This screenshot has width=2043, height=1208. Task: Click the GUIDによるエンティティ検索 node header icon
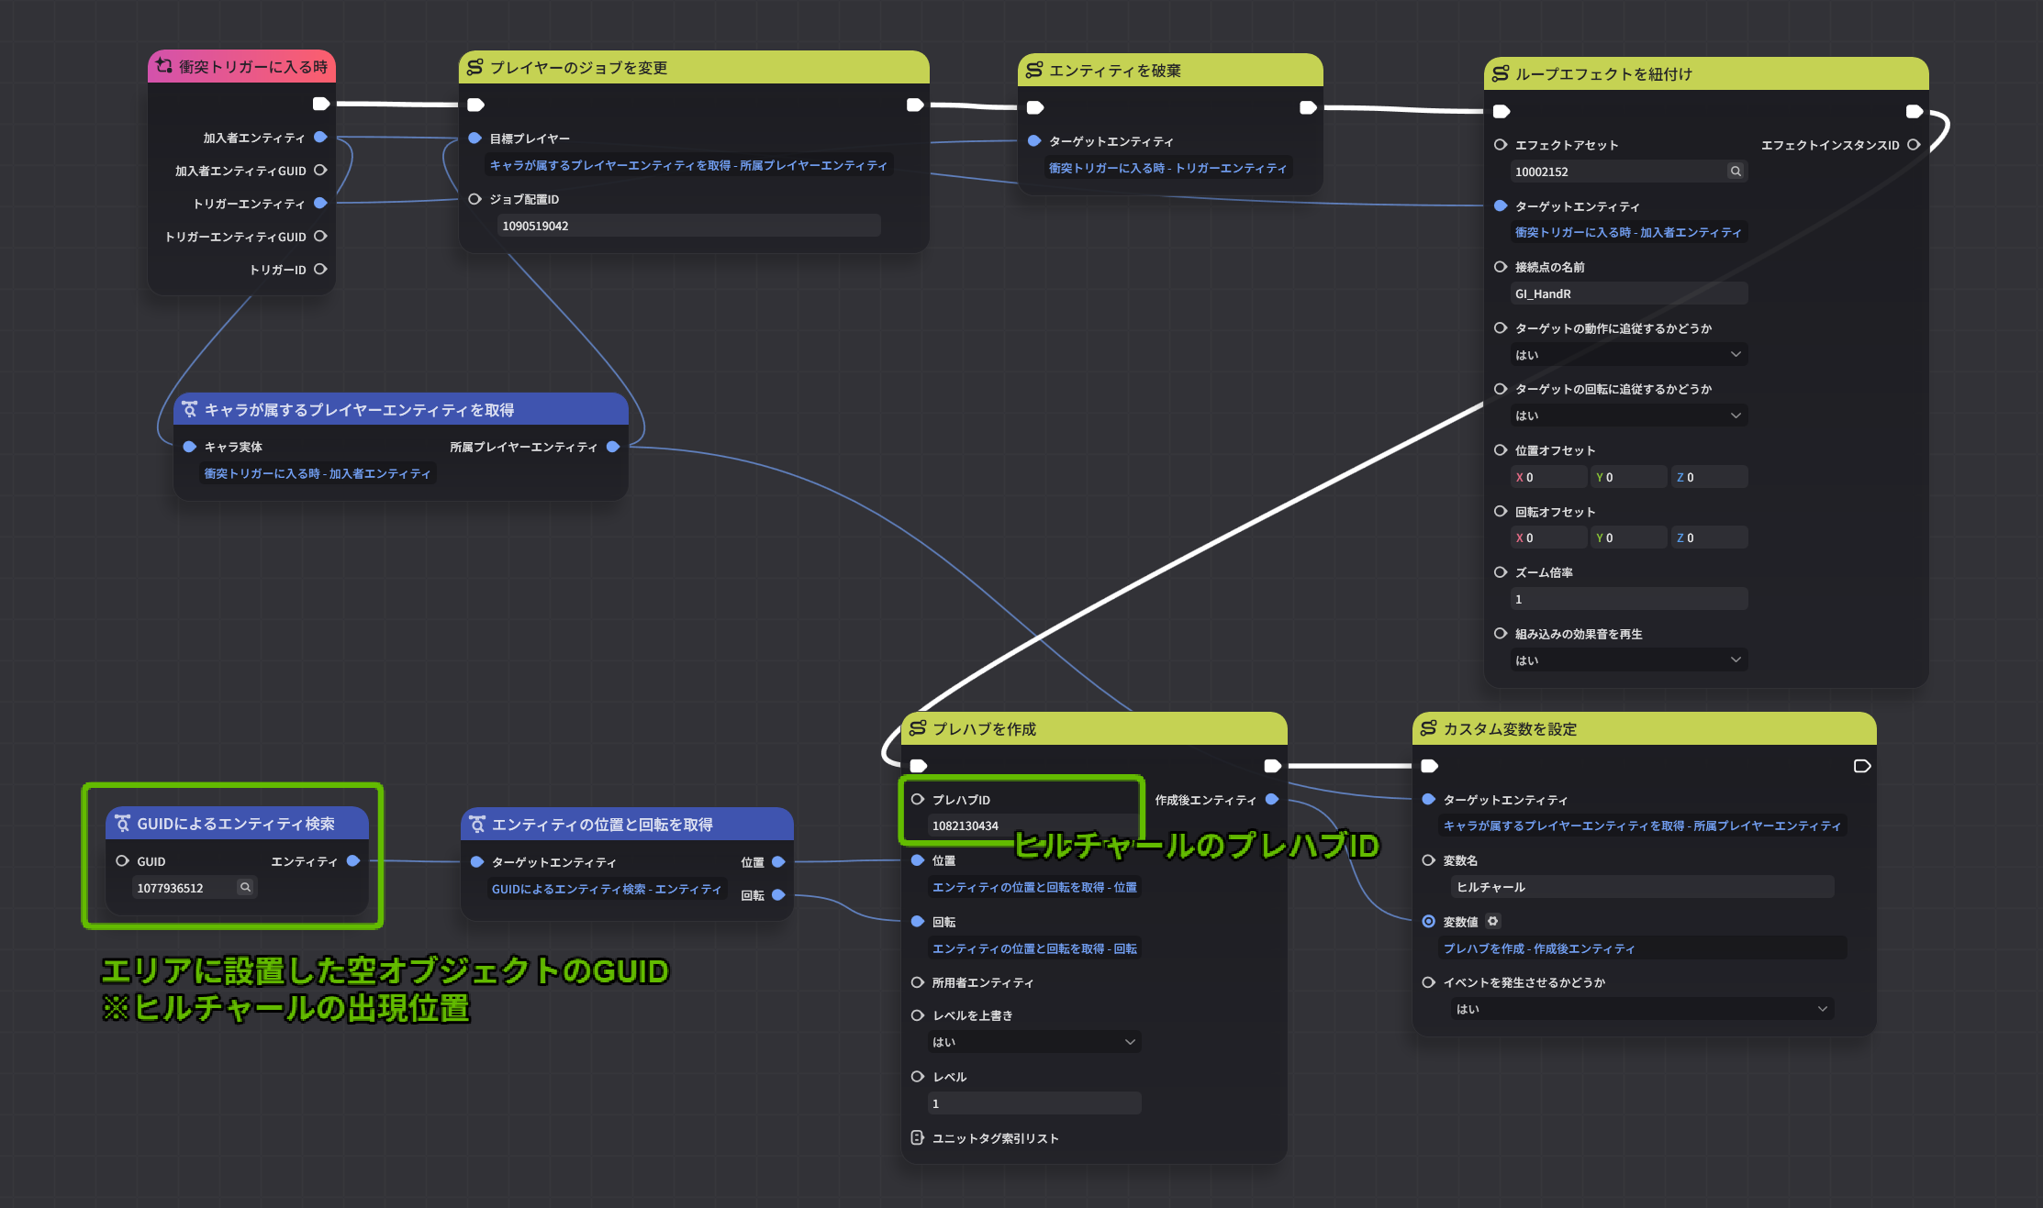123,824
